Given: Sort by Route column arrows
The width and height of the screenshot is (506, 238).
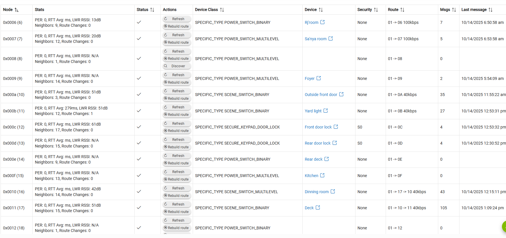Looking at the screenshot, I should [x=402, y=10].
